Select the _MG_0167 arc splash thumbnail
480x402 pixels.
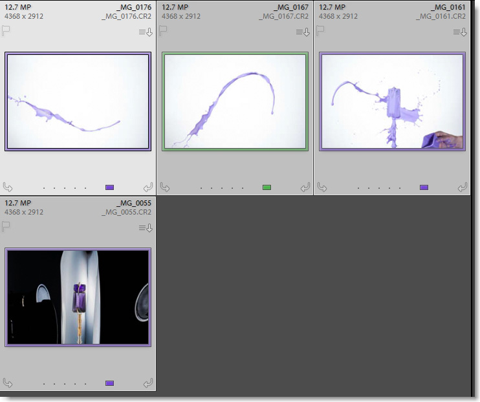235,101
